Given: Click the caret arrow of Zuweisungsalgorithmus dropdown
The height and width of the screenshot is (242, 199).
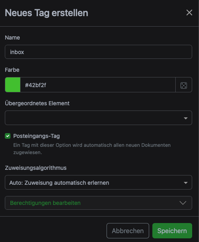Looking at the screenshot, I should (186, 183).
